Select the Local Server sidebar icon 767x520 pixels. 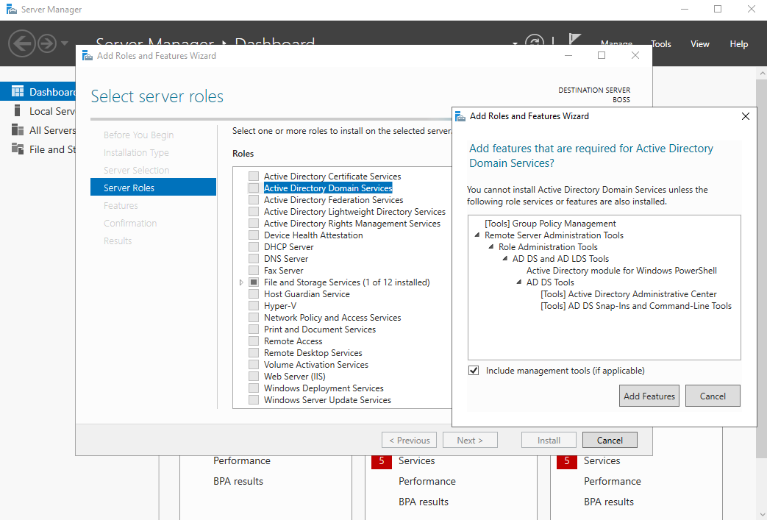pyautogui.click(x=18, y=111)
